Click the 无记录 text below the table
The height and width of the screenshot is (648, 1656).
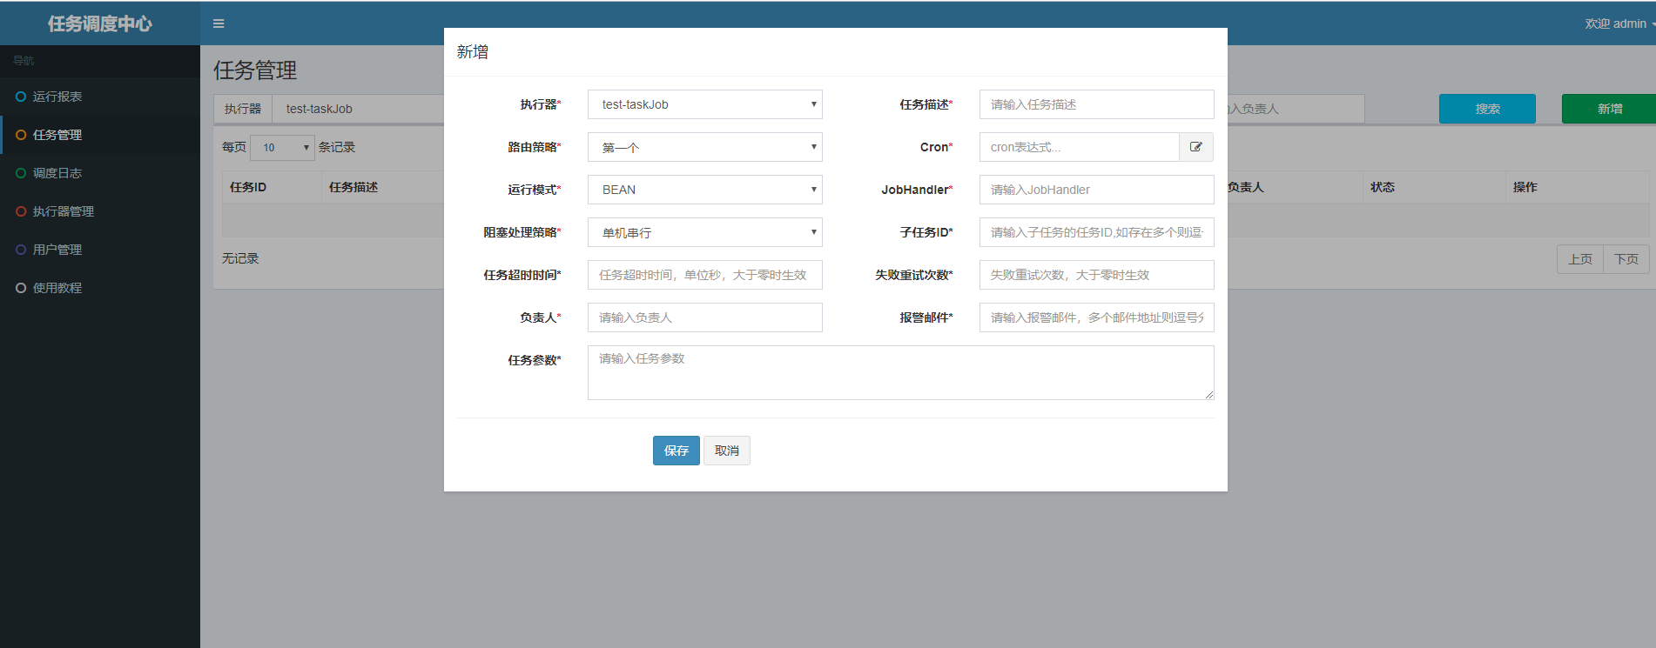click(240, 258)
